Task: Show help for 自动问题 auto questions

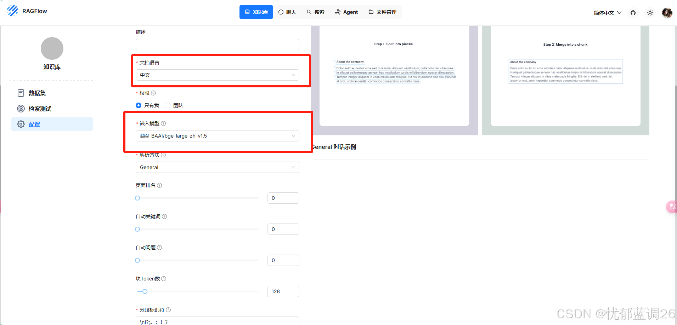Action: [x=159, y=248]
